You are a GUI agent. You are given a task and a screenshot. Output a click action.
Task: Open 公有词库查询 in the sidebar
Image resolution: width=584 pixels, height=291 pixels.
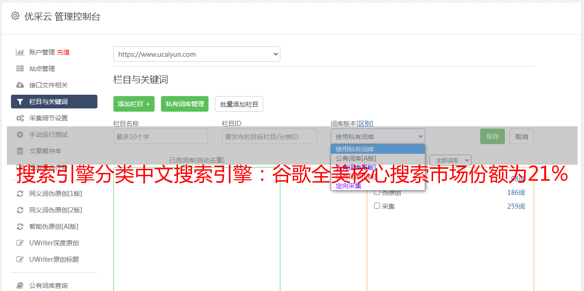point(48,286)
